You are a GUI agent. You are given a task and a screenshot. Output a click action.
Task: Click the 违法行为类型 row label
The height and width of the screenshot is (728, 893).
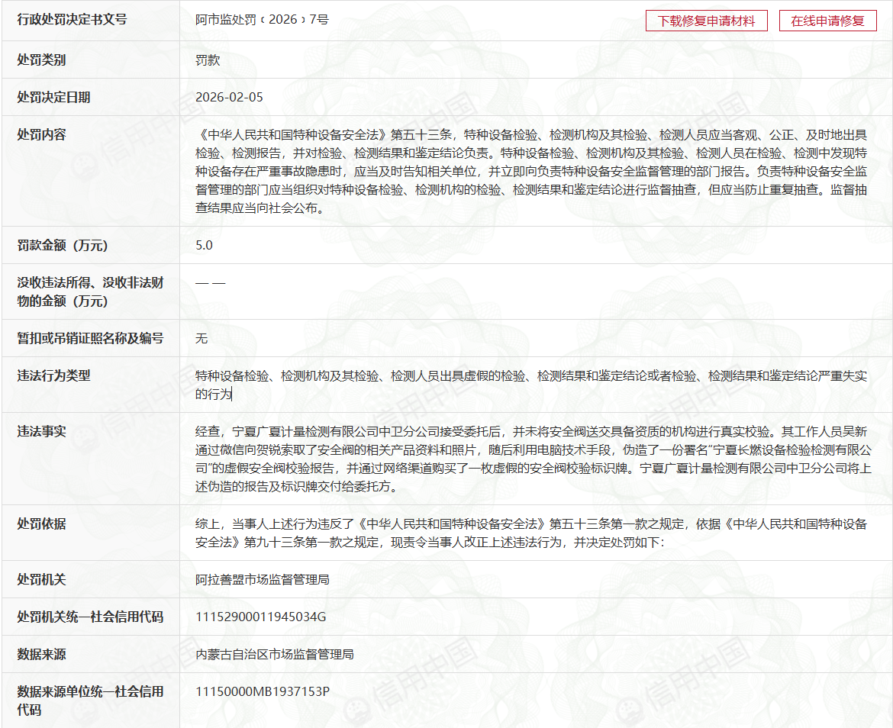click(53, 375)
